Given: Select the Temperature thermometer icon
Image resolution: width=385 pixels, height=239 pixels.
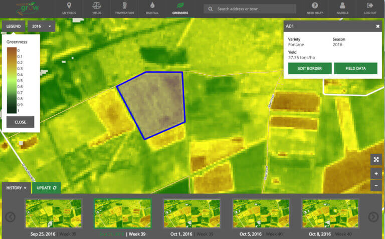Looking at the screenshot, I should pyautogui.click(x=124, y=6).
